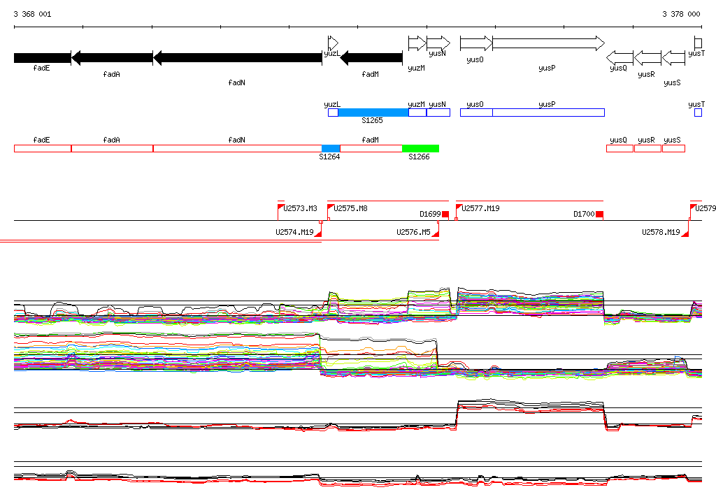Click the green S1266 segment
This screenshot has height=499, width=716.
pos(420,148)
